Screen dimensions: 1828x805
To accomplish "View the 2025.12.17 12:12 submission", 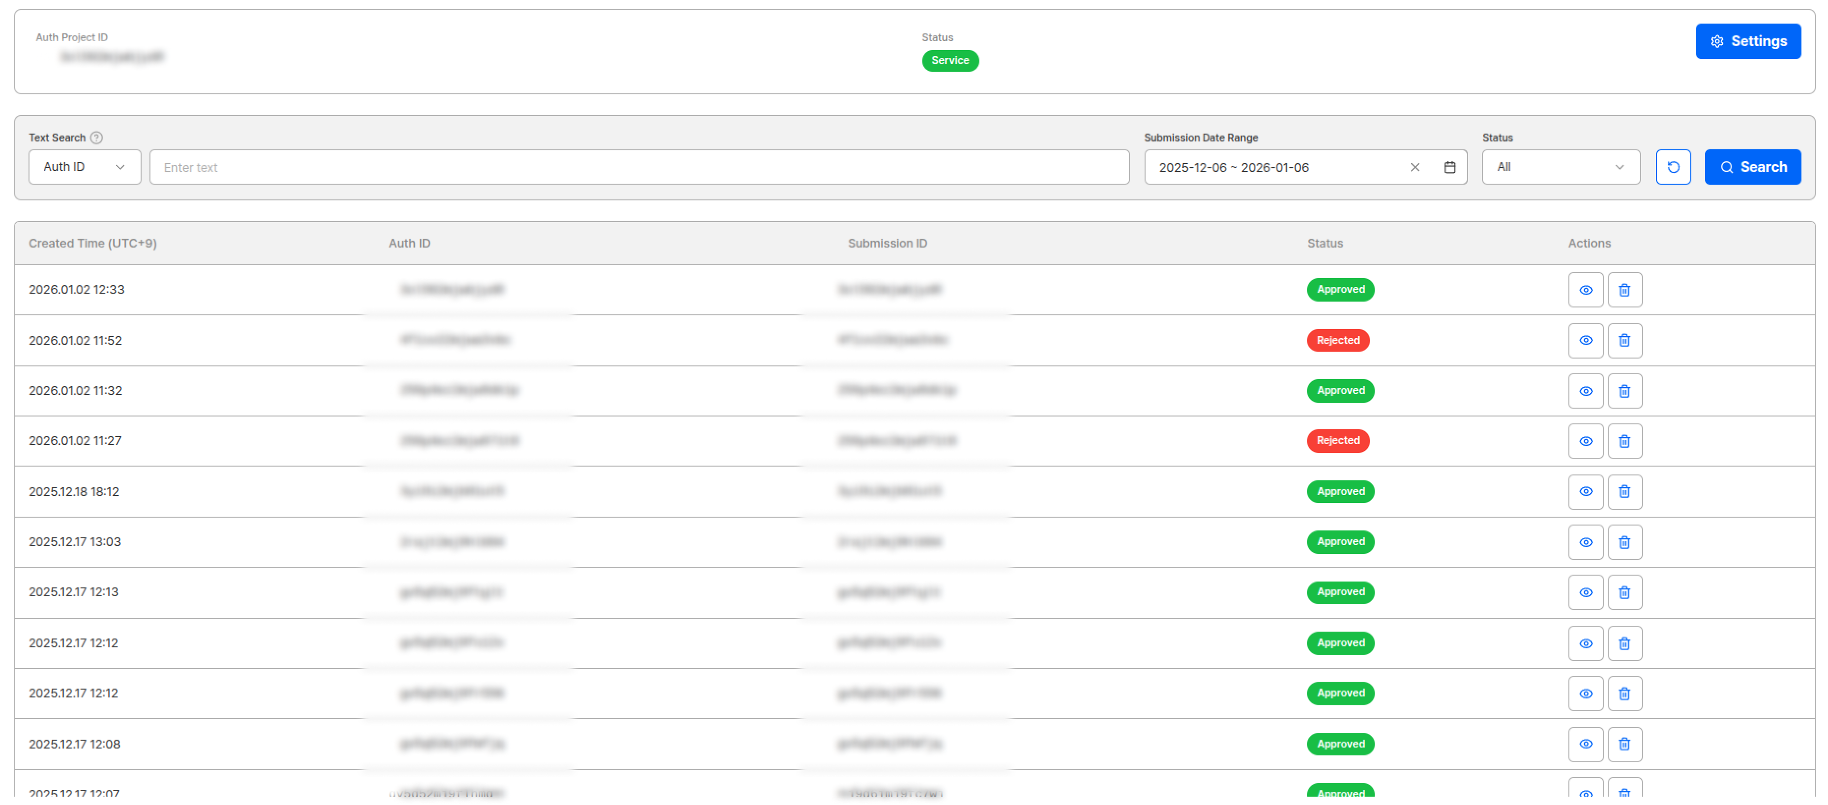I will point(1586,643).
